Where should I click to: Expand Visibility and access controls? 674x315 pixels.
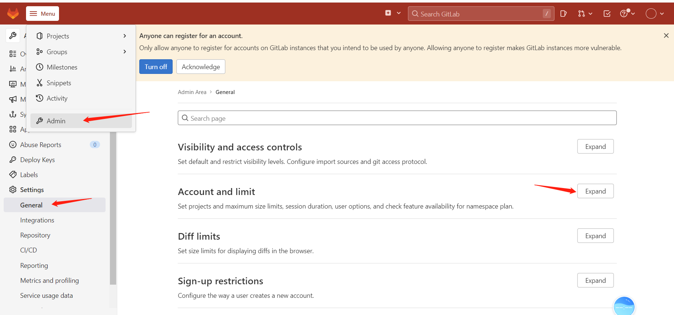click(596, 146)
